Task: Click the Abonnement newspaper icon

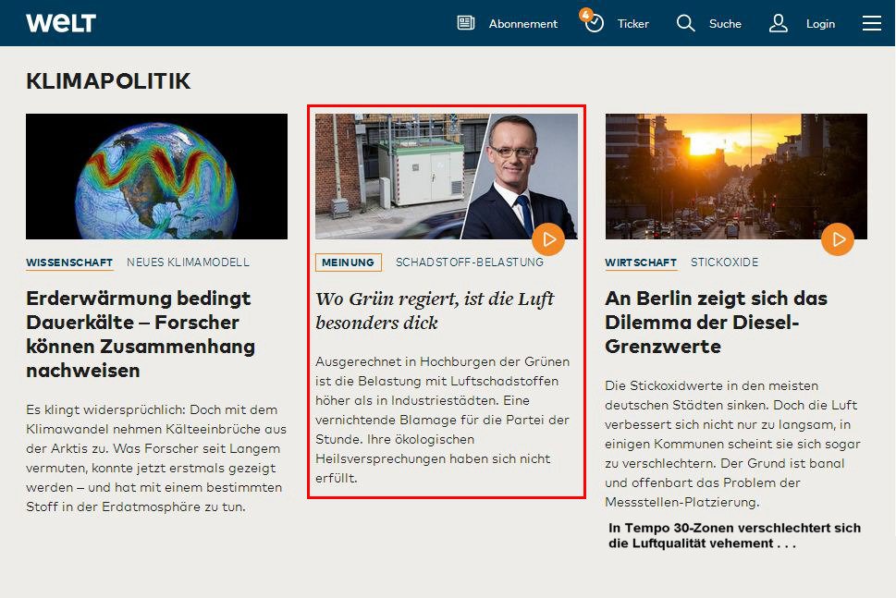Action: click(466, 23)
